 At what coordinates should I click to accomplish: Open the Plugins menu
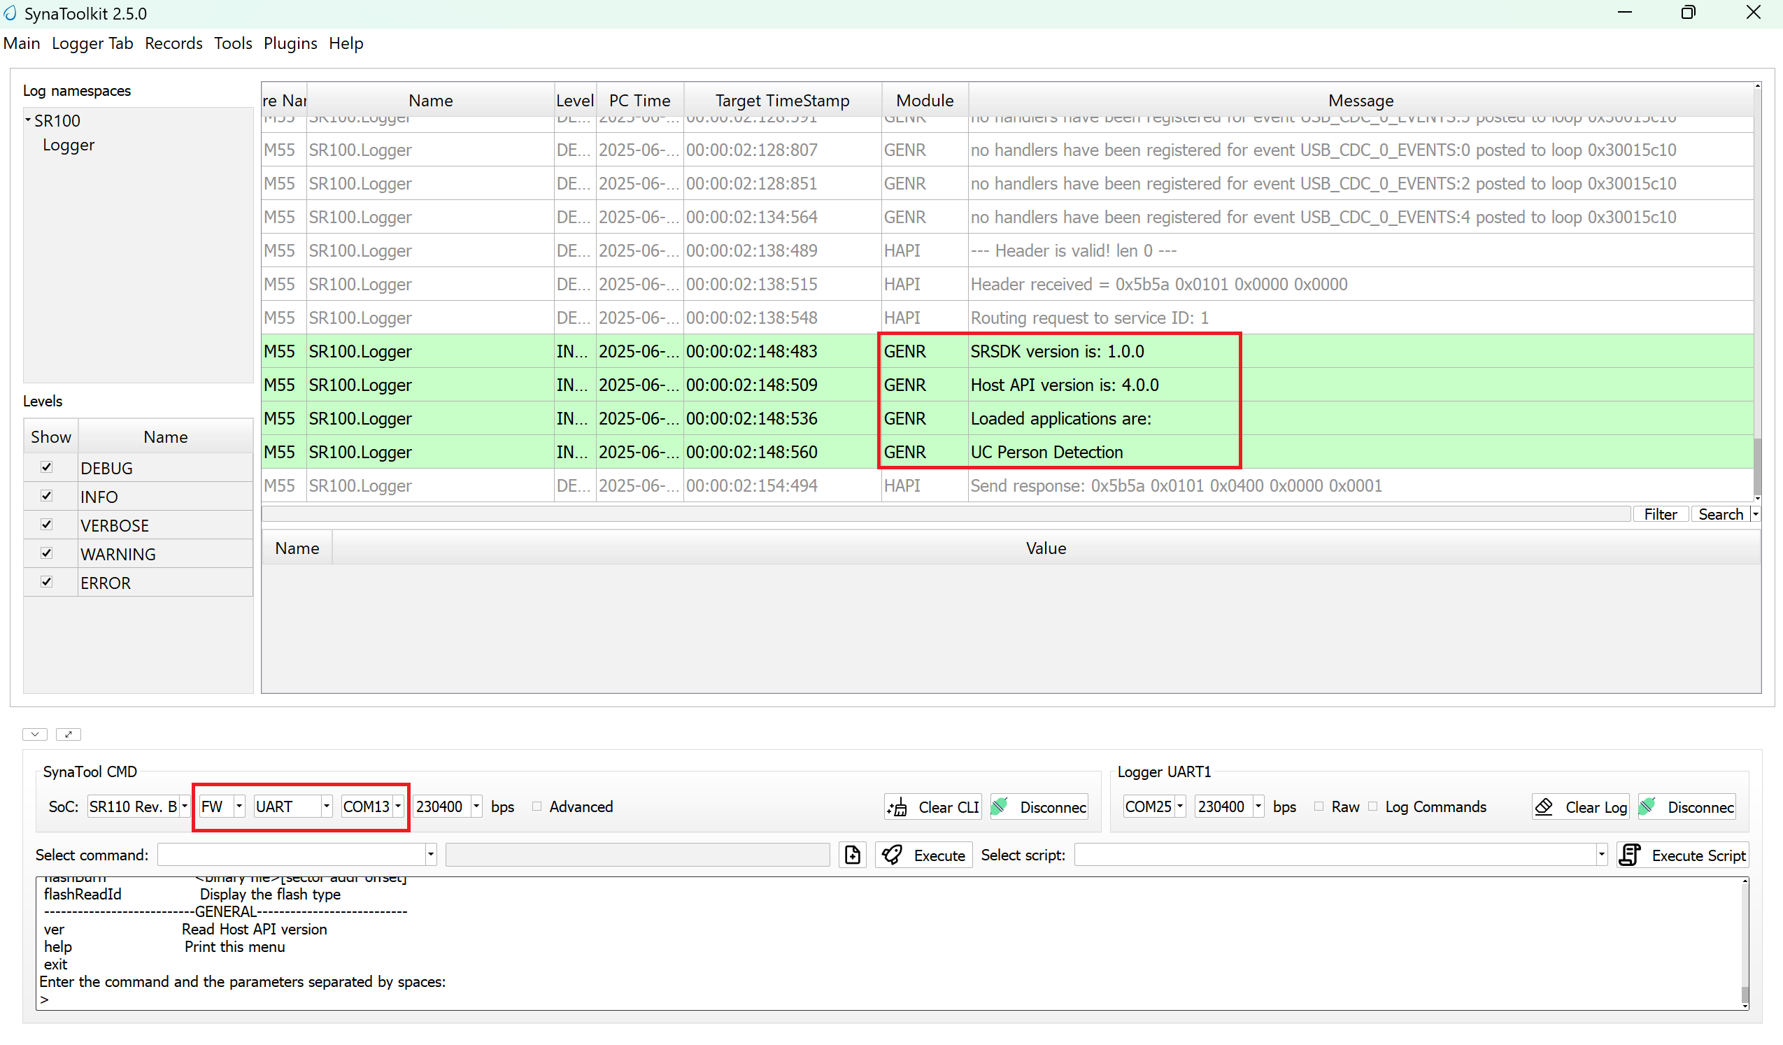(290, 43)
